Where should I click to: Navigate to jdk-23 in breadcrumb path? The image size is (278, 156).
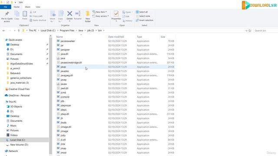coord(91,31)
